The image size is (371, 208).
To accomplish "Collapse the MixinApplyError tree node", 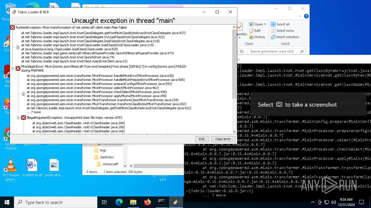I will 12,68.
